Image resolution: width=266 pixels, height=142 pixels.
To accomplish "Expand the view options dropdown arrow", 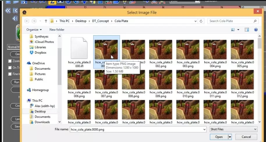I will [238, 30].
